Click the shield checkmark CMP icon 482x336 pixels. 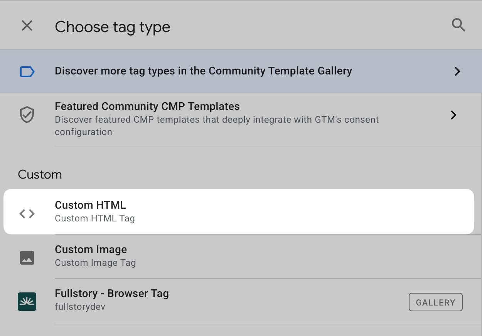[x=27, y=115]
